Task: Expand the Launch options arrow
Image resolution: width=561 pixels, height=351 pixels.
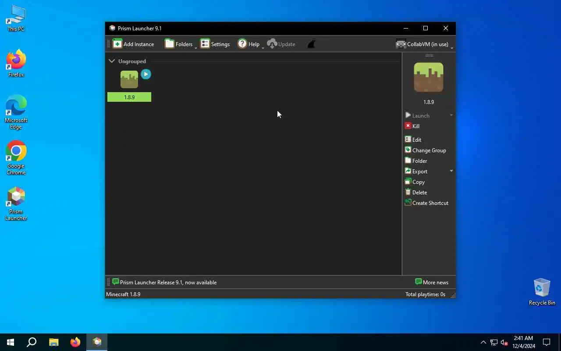Action: 451,115
